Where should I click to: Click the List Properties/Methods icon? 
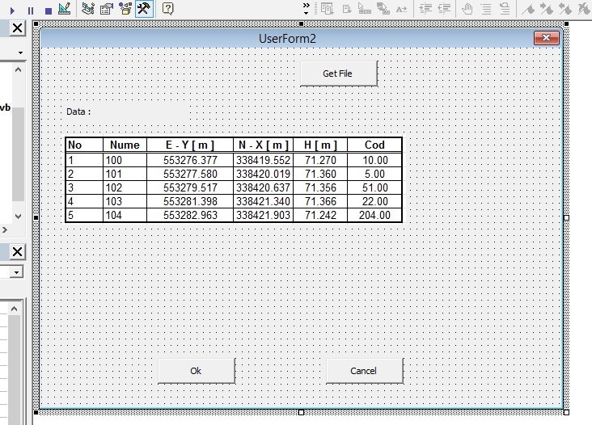coord(327,9)
